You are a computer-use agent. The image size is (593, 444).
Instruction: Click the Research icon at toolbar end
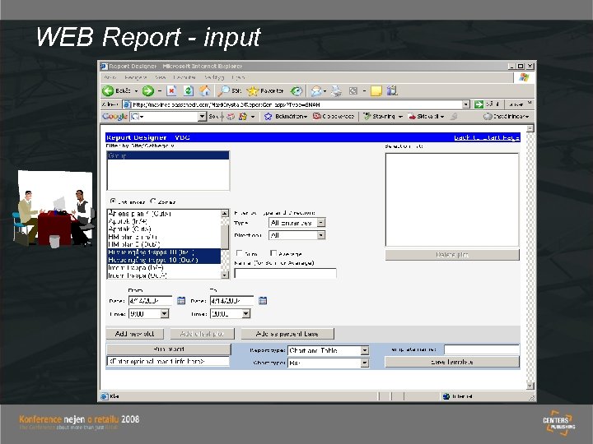(392, 90)
